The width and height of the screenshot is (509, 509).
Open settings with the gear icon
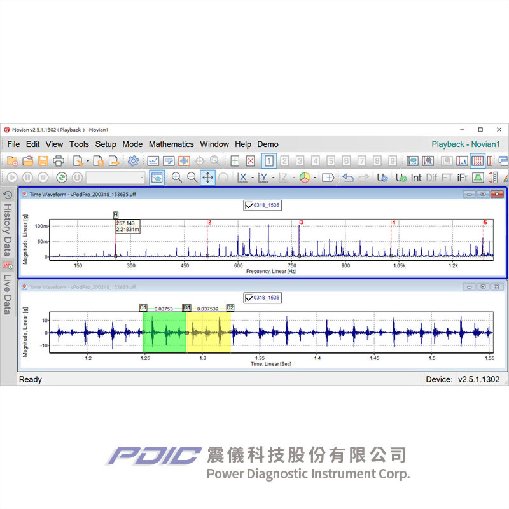click(x=133, y=161)
